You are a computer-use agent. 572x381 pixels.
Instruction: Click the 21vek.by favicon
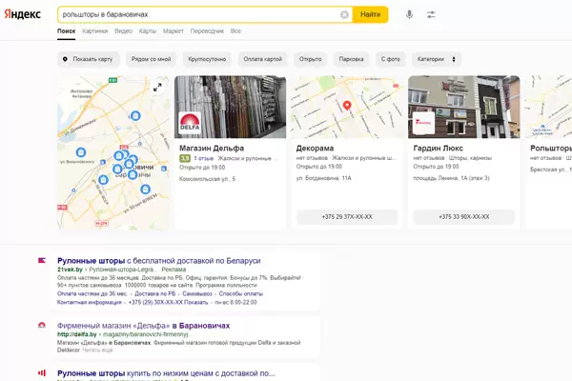(x=41, y=260)
